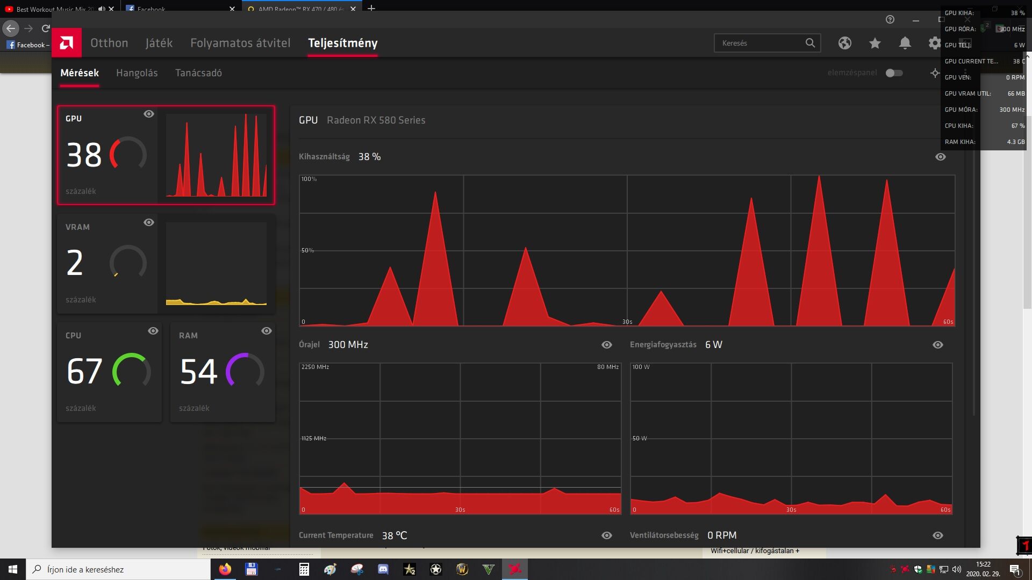Open the Tanácsadó sub-tab
Screen dimensions: 1032x580
(x=198, y=73)
